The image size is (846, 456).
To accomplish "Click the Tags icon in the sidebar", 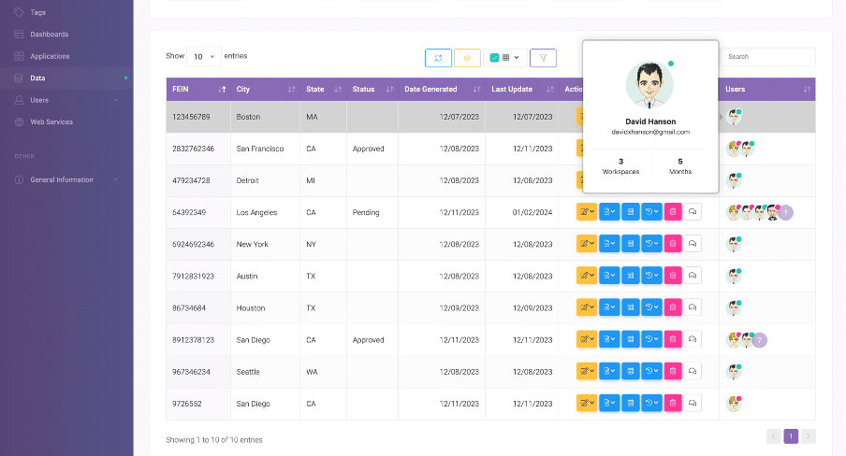I will pyautogui.click(x=20, y=12).
